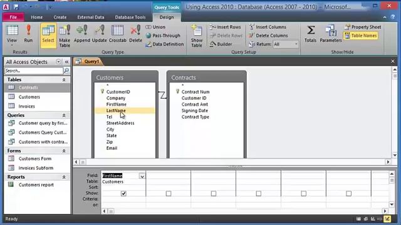Click Insert Rows in Query Setup
Image resolution: width=401 pixels, height=225 pixels.
pyautogui.click(x=226, y=27)
